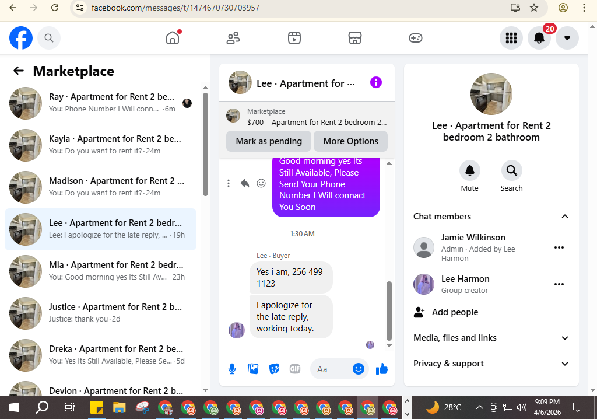This screenshot has width=597, height=419.
Task: Open Ray apartment conversation
Action: click(x=100, y=103)
